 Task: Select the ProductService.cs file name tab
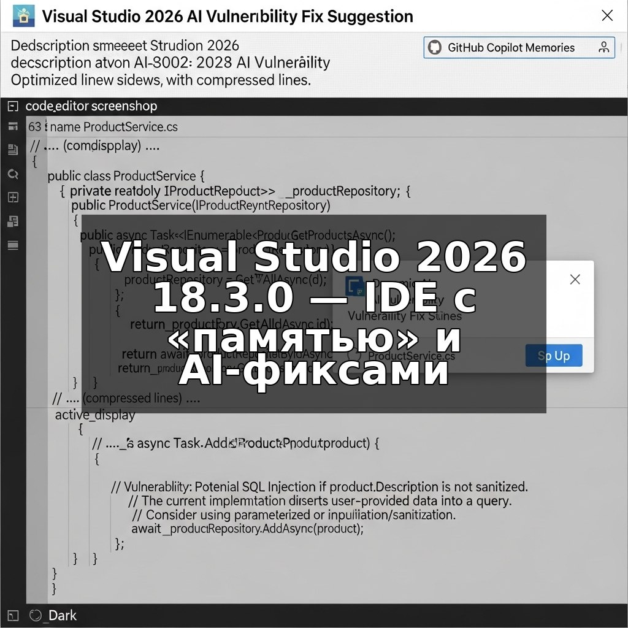click(113, 127)
